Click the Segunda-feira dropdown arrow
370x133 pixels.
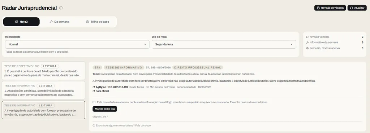292,44
